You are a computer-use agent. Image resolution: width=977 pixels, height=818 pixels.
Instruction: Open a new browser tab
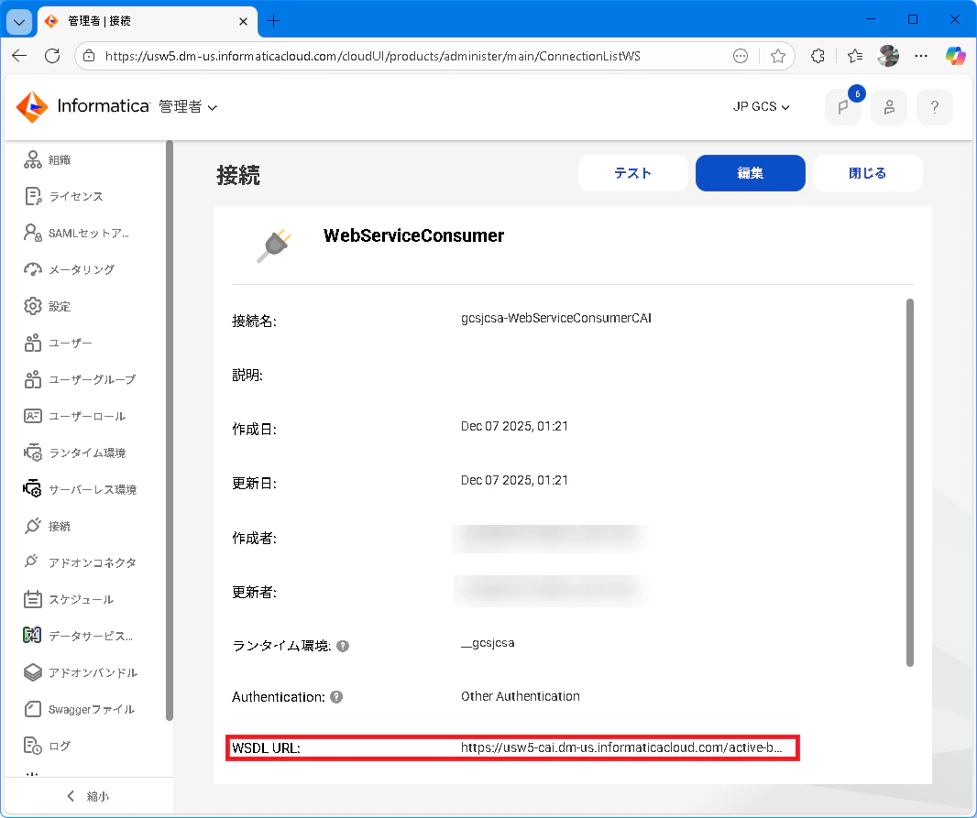(x=273, y=21)
